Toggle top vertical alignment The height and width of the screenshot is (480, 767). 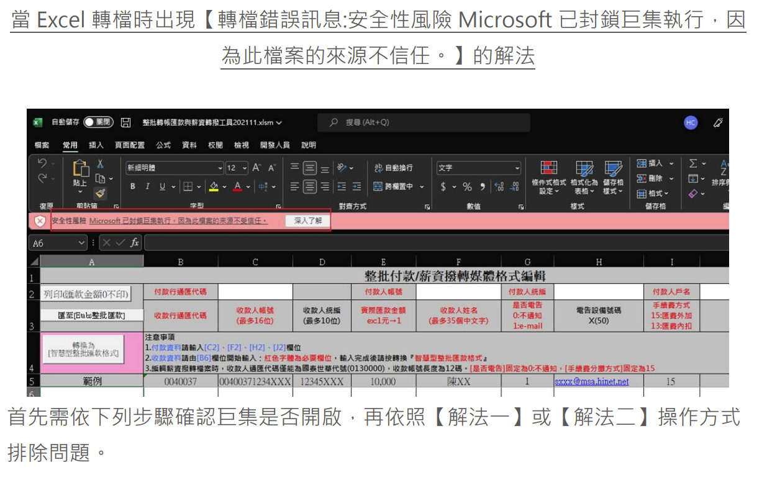coord(295,168)
